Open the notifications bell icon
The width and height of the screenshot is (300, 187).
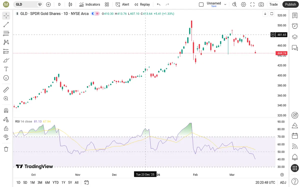pyautogui.click(x=295, y=157)
